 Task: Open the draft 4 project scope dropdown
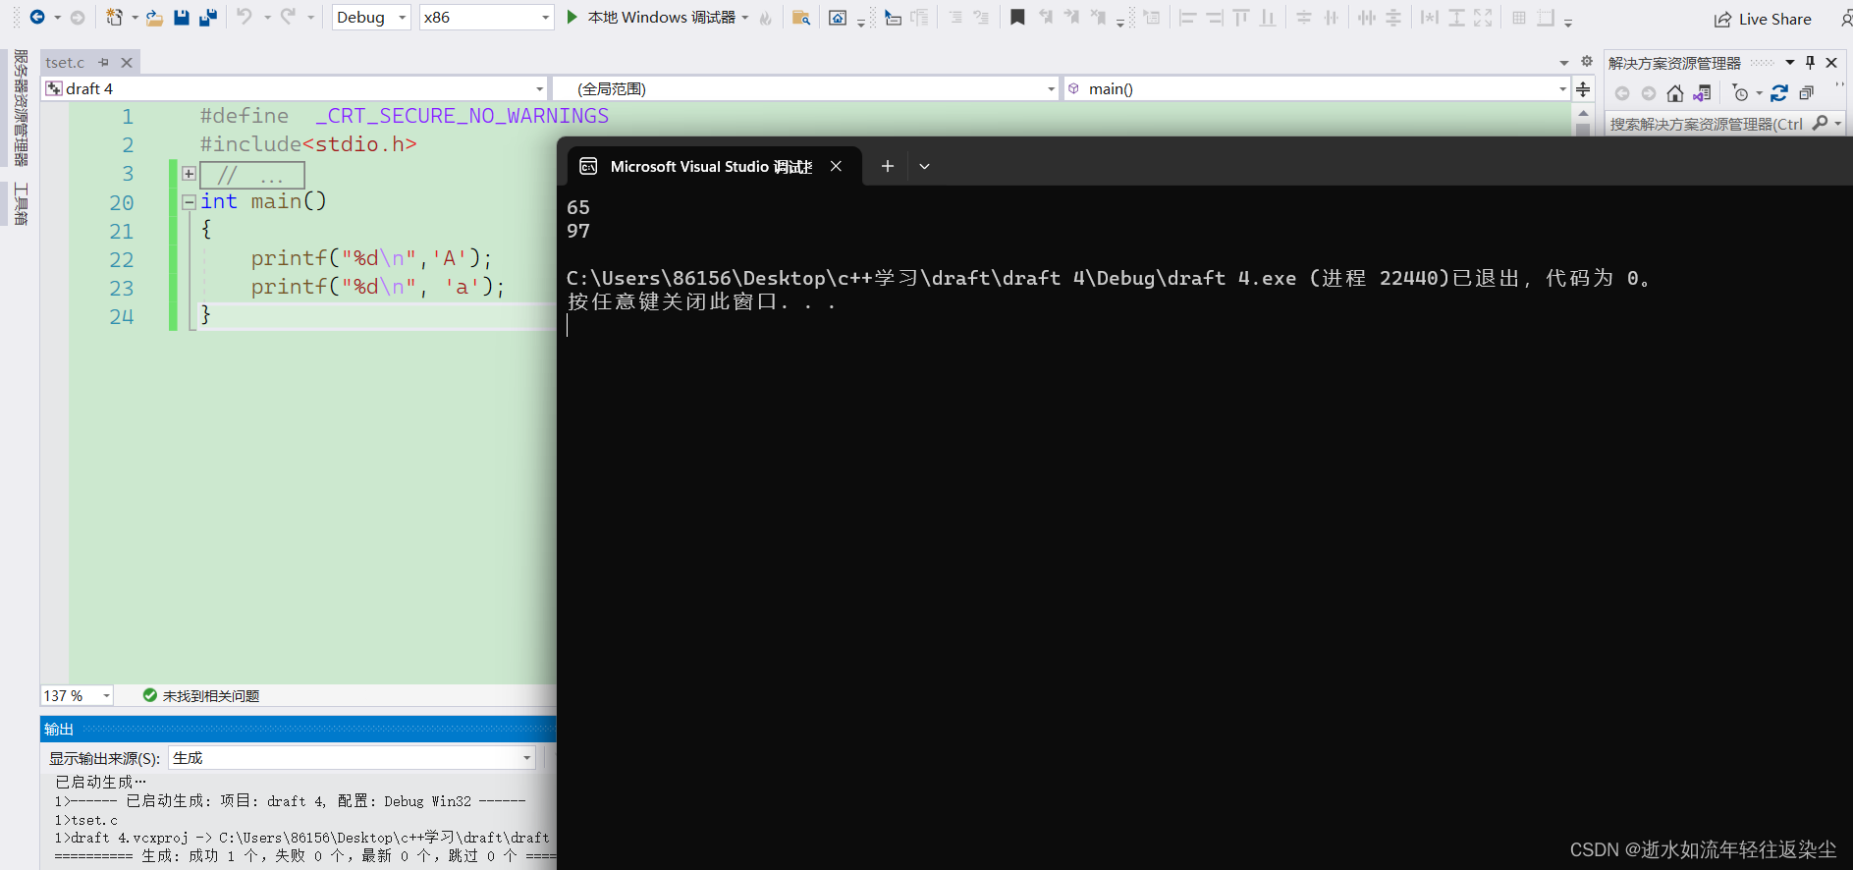pyautogui.click(x=295, y=88)
